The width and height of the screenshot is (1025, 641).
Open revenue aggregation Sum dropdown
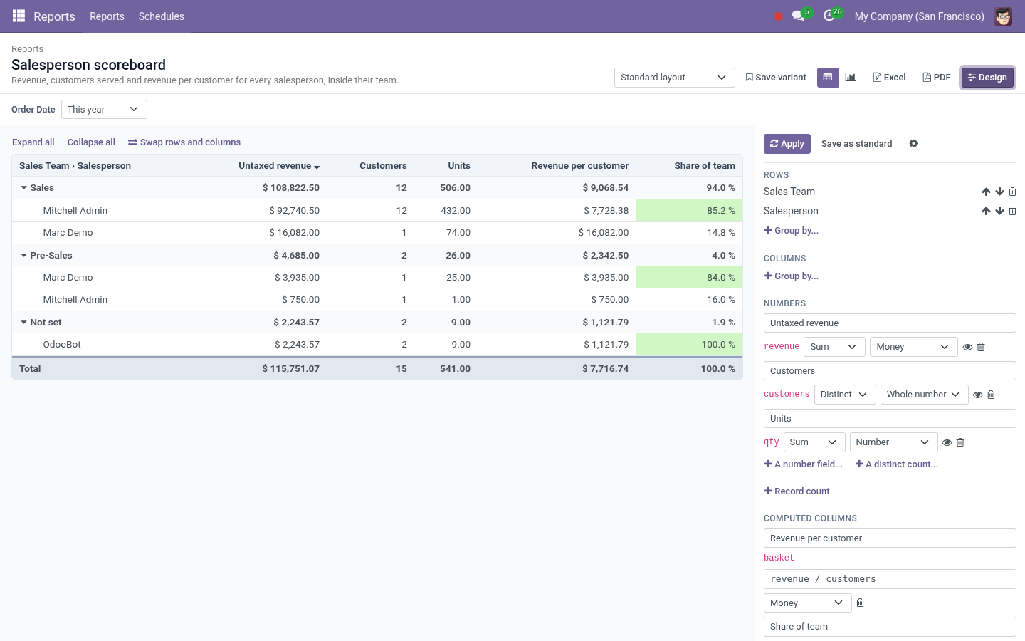(834, 347)
